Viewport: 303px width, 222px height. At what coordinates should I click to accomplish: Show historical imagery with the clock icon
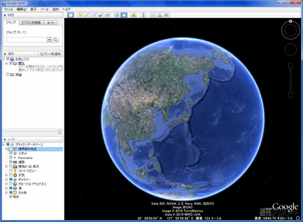tap(117, 15)
